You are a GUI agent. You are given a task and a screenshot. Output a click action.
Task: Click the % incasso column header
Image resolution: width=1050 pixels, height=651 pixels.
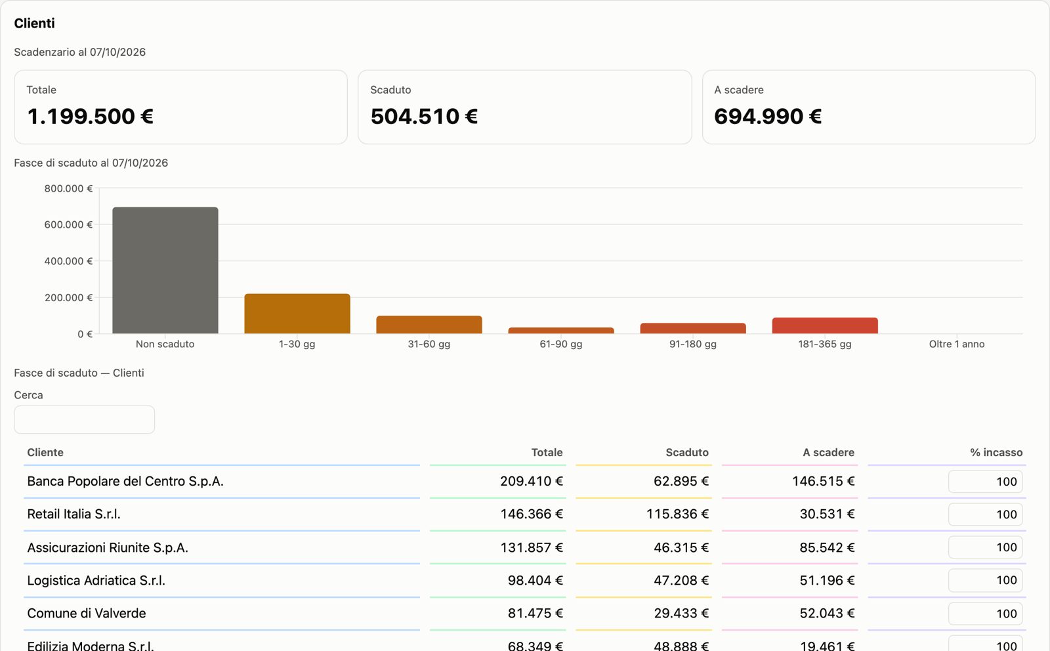point(996,452)
